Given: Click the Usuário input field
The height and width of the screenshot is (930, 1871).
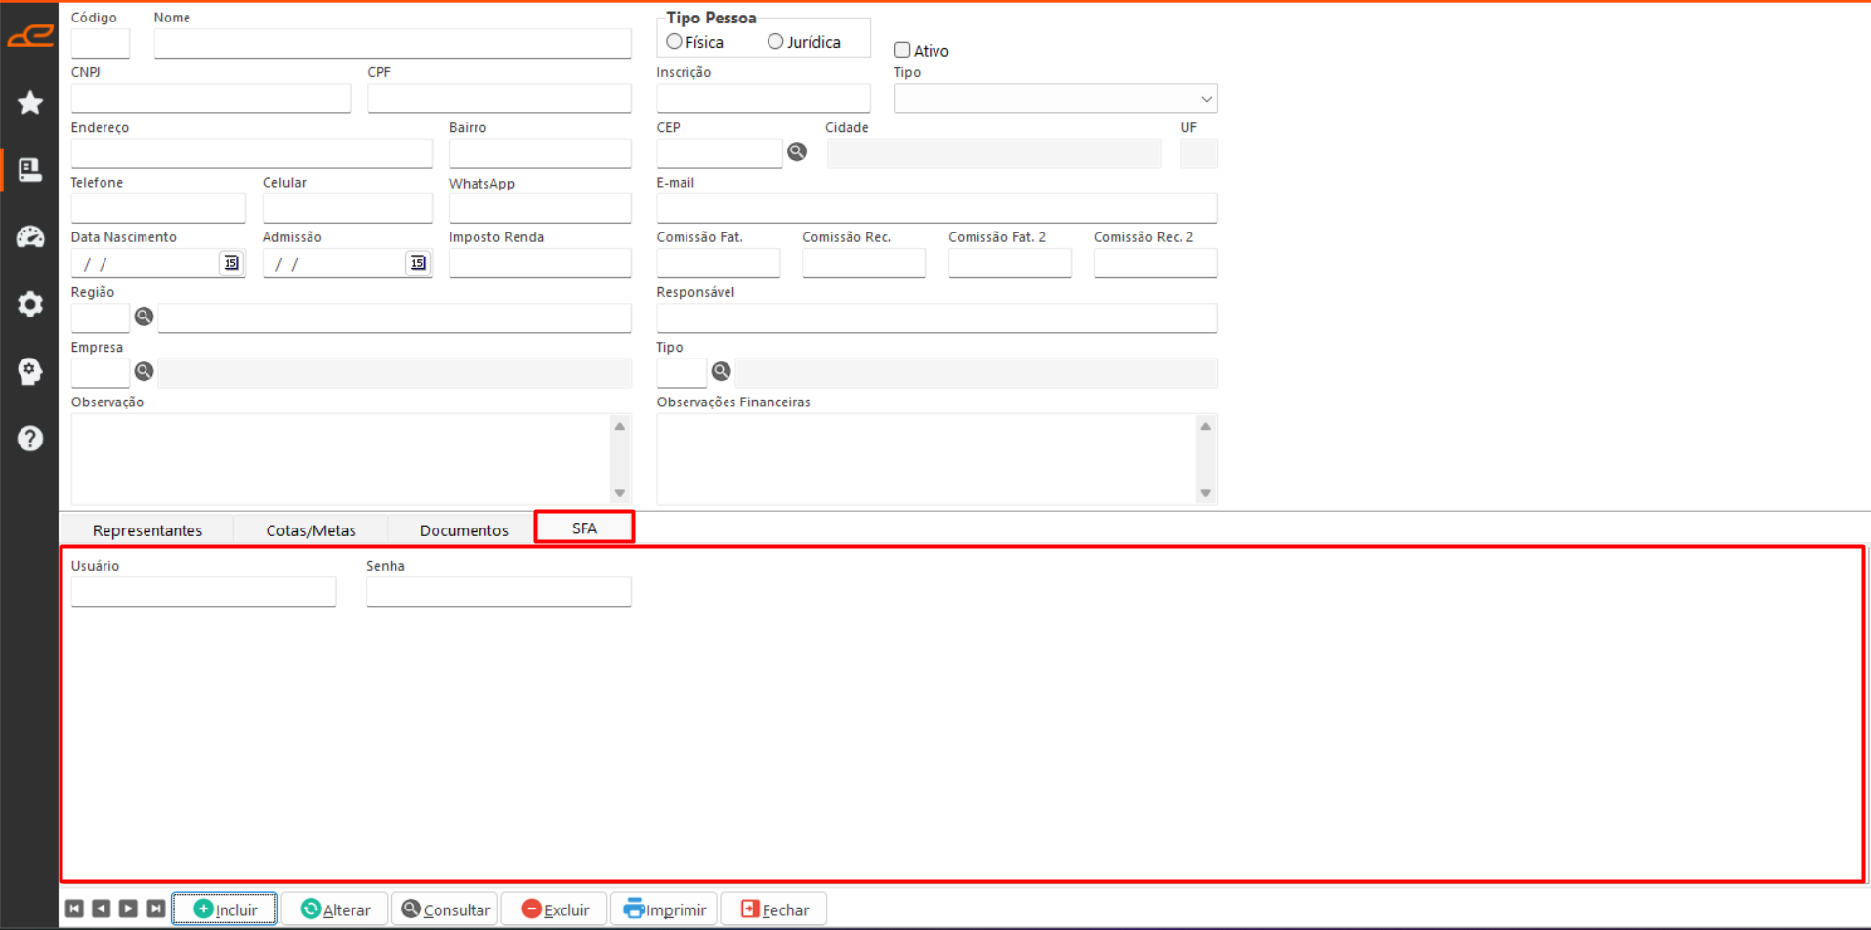Looking at the screenshot, I should pyautogui.click(x=203, y=592).
